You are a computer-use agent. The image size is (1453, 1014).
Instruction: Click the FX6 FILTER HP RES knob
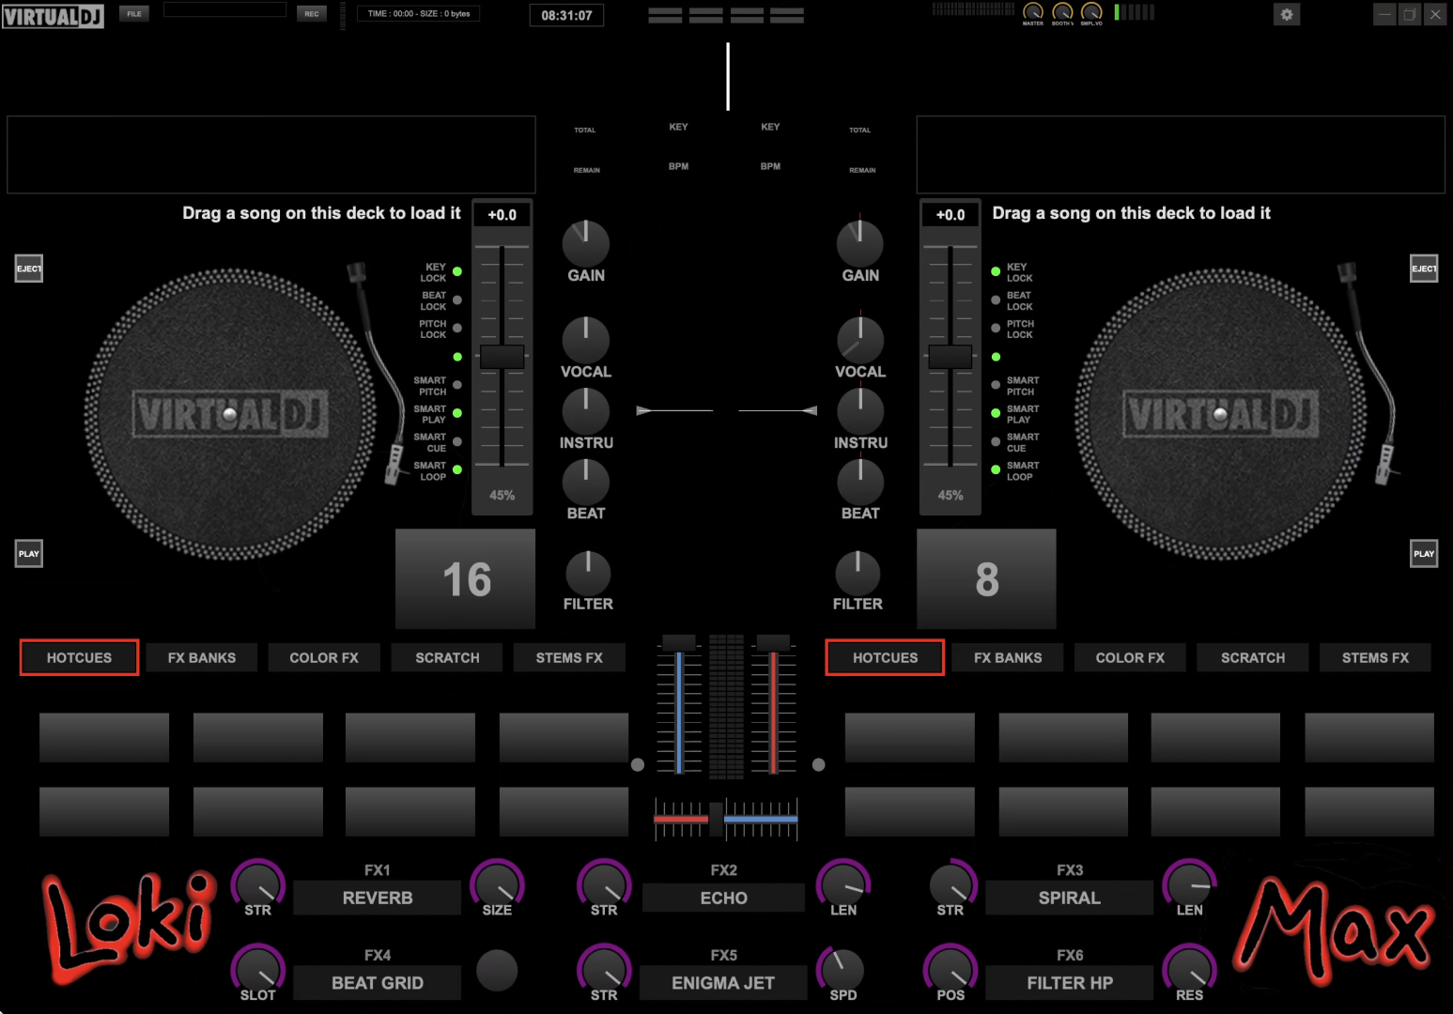coord(1189,969)
